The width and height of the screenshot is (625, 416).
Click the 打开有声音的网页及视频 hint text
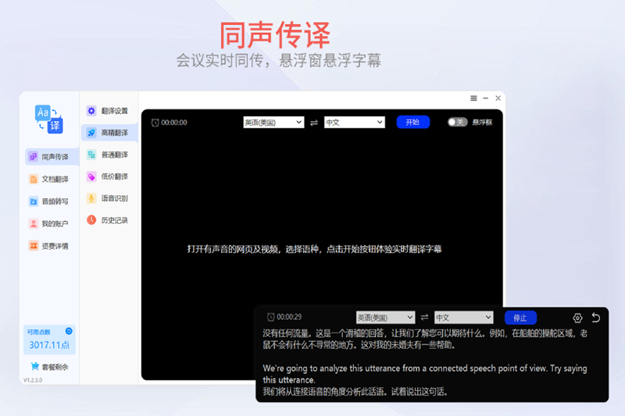315,249
